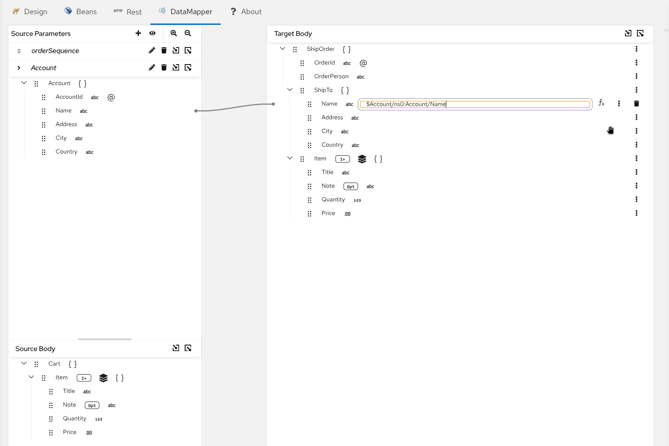Select source City field under Account

(61, 138)
